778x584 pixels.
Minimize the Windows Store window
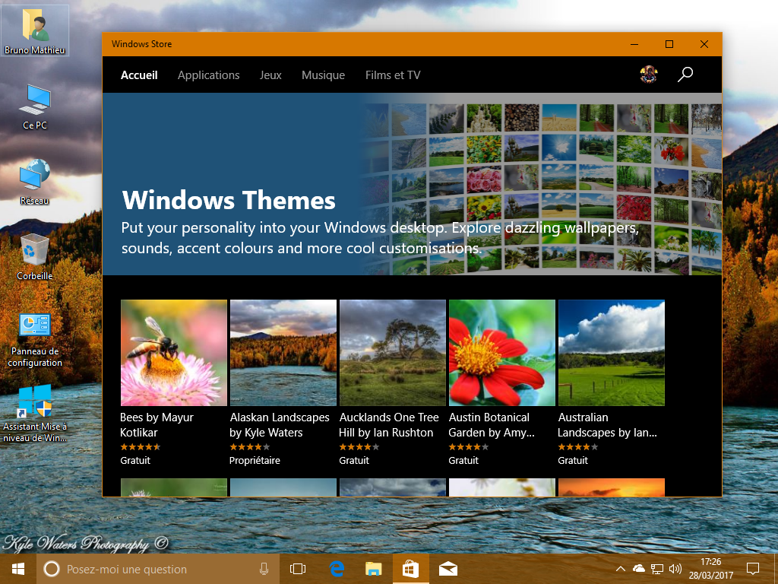(634, 44)
